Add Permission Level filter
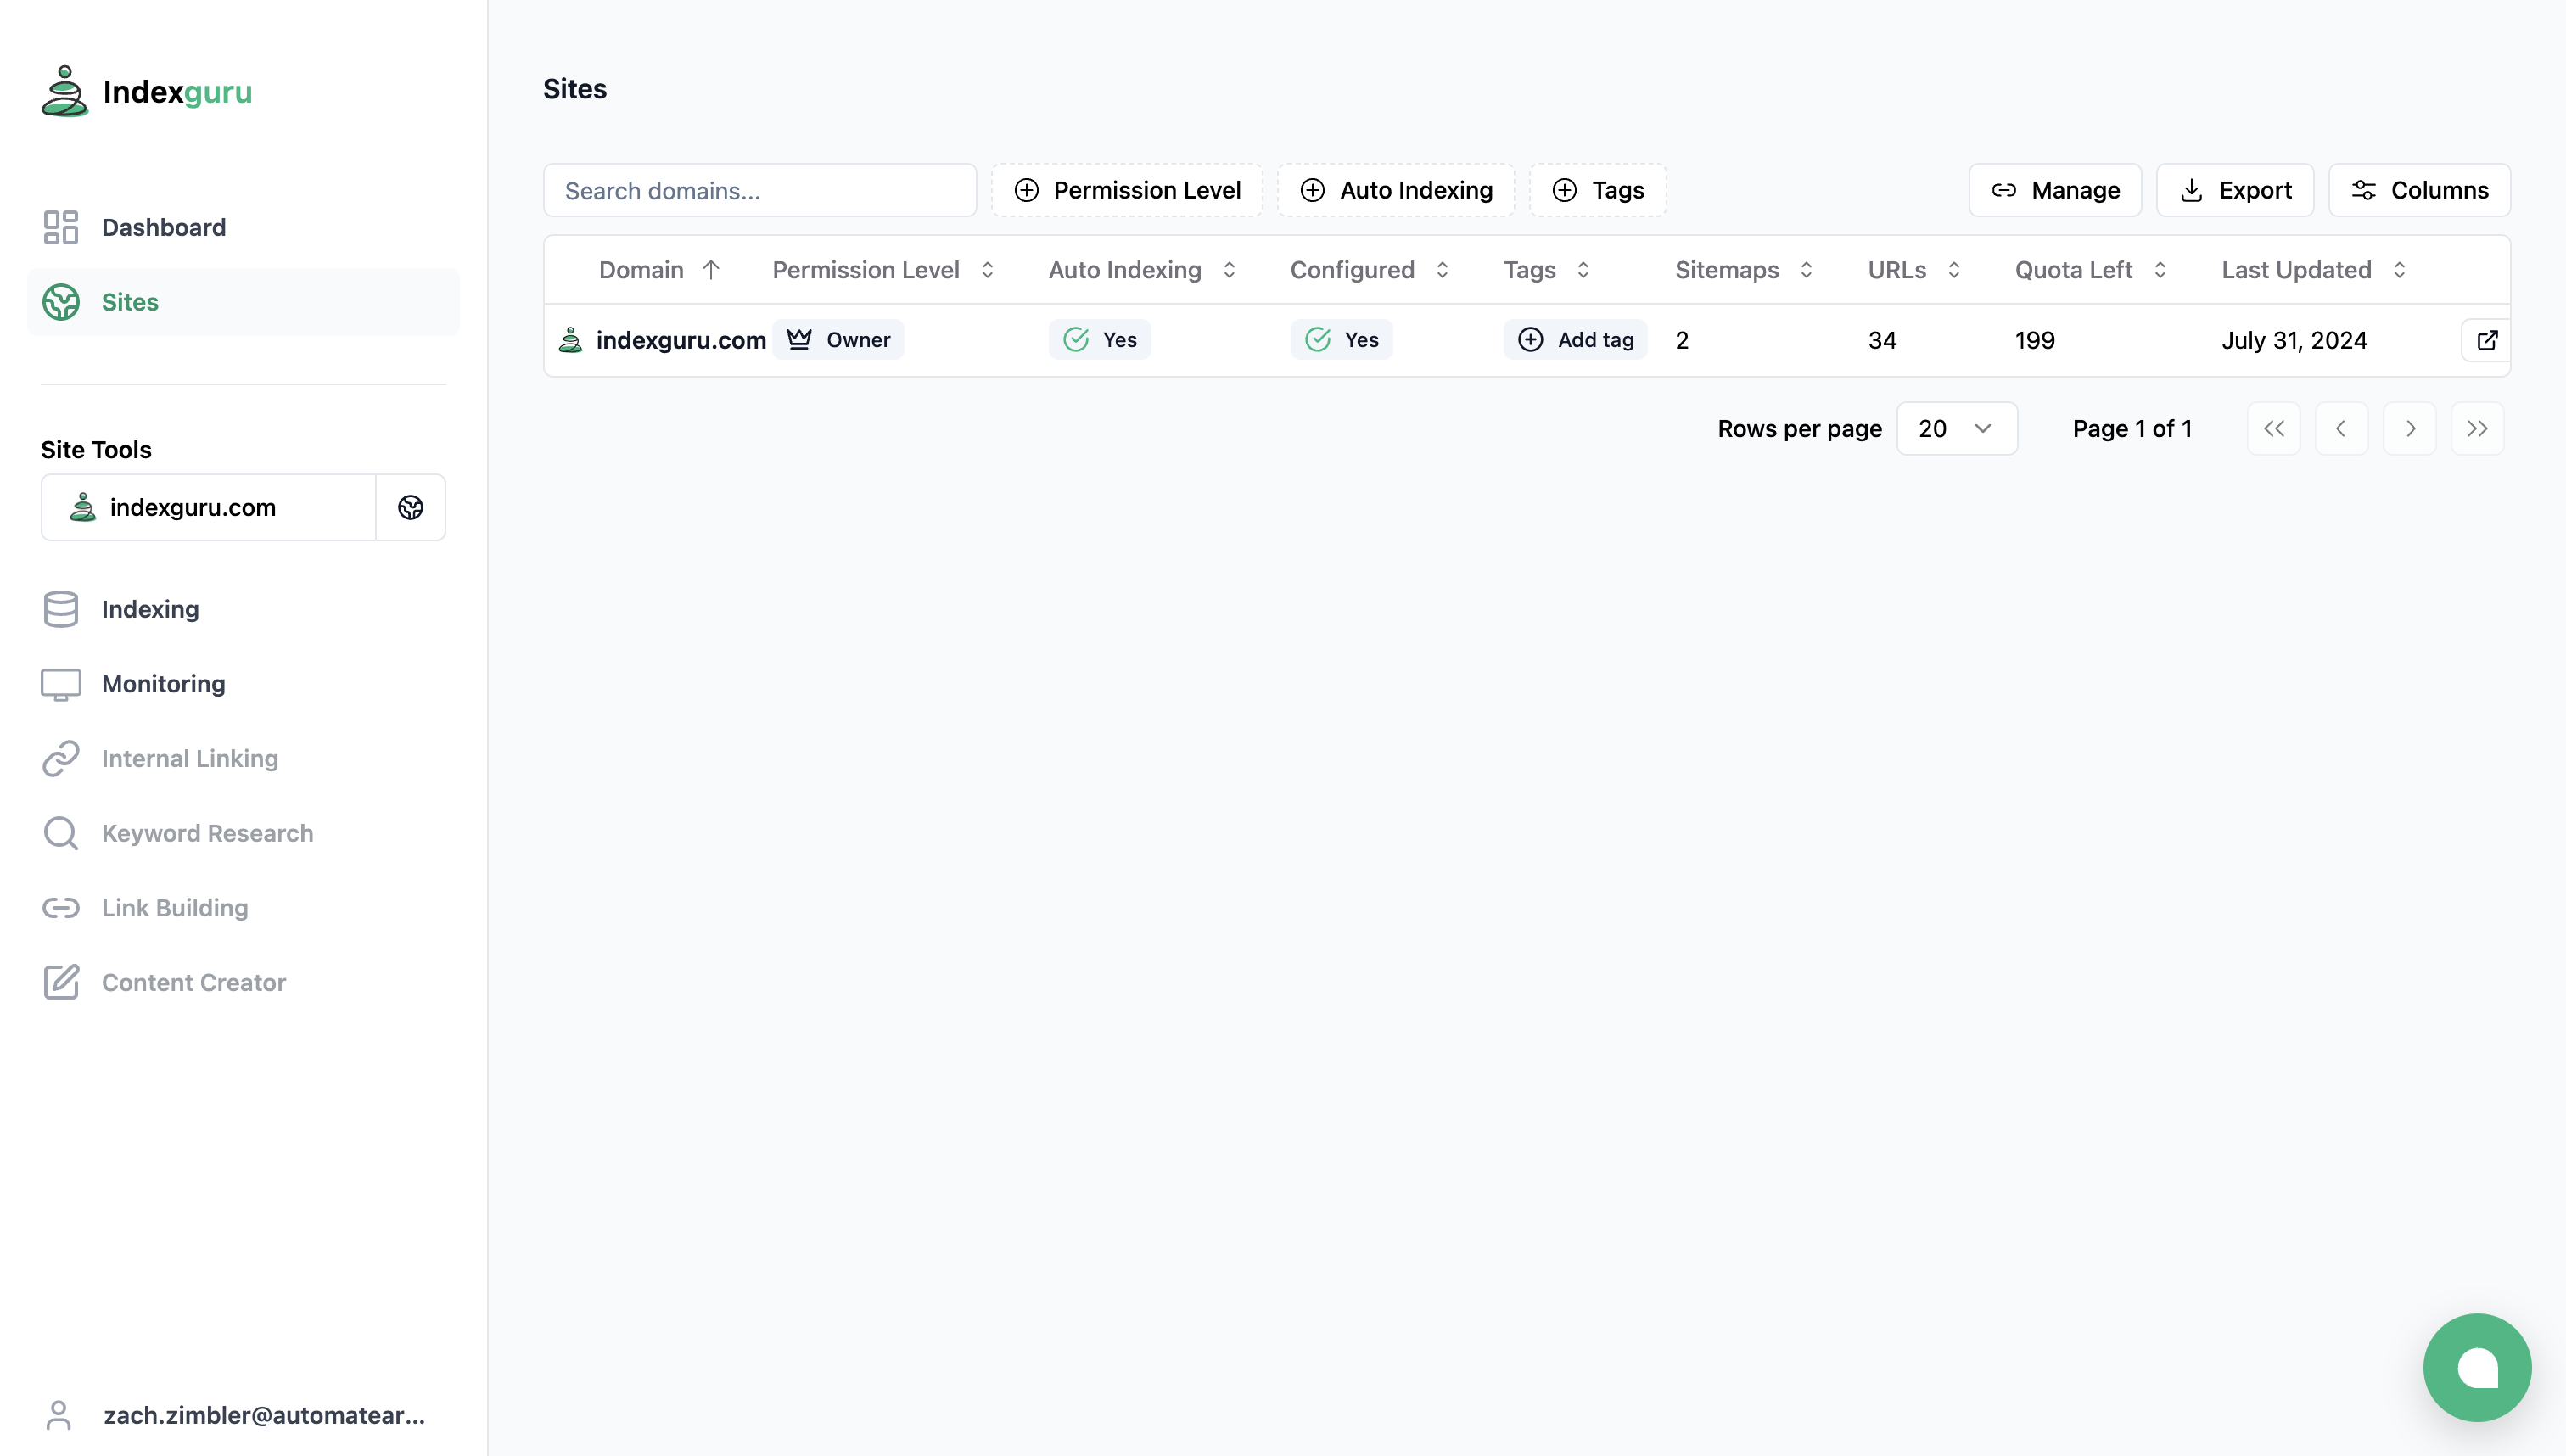The width and height of the screenshot is (2566, 1456). coord(1127,190)
